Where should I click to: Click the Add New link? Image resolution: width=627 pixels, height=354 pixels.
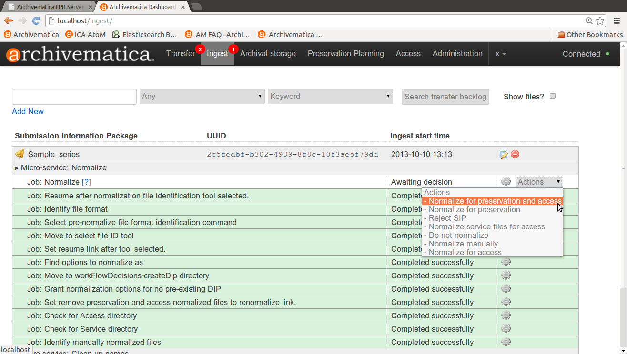pos(28,111)
